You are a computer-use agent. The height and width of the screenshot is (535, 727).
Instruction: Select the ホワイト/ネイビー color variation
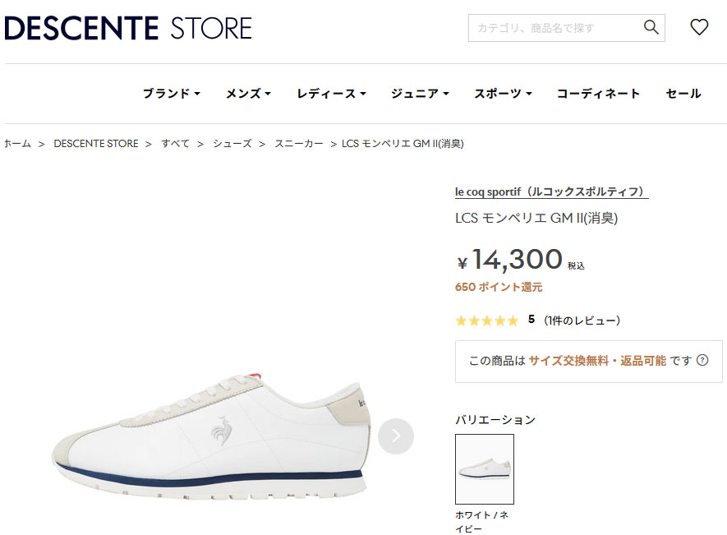(485, 469)
